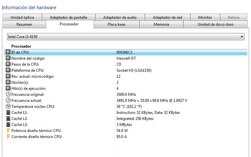
Task: Click the 3500.0 MHz original frequency value
Action: (126, 95)
